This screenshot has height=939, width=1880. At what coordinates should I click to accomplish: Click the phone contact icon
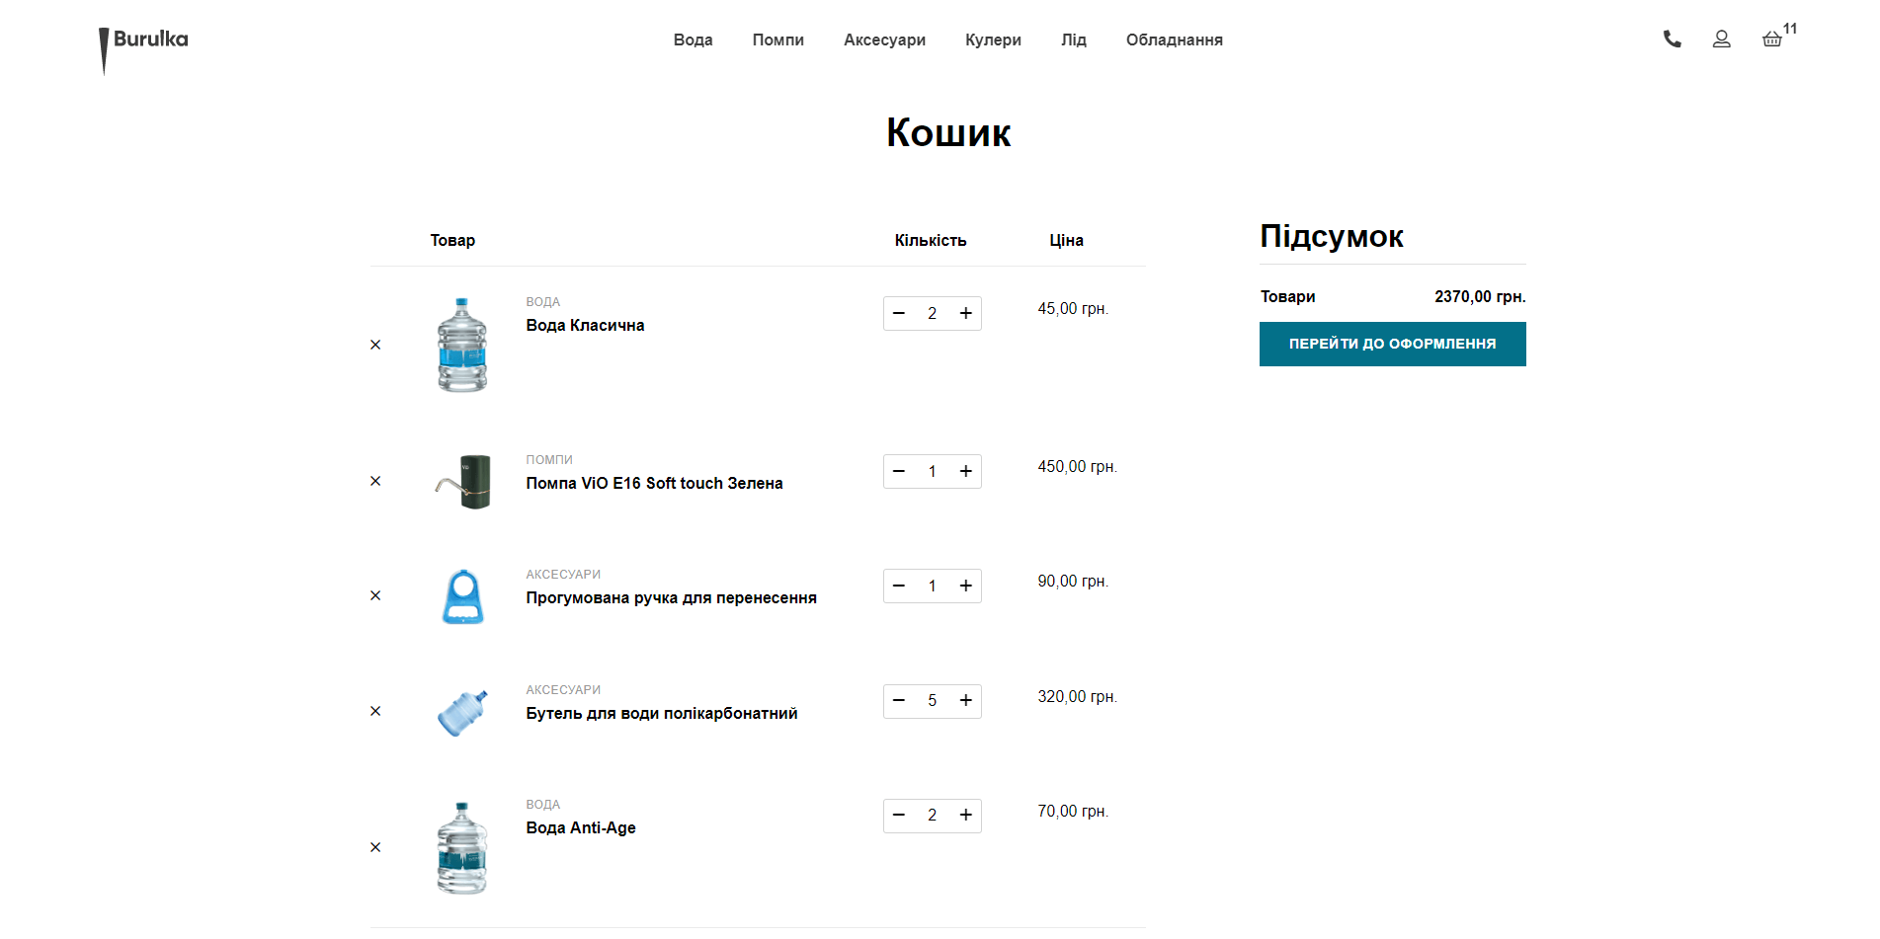[1672, 39]
